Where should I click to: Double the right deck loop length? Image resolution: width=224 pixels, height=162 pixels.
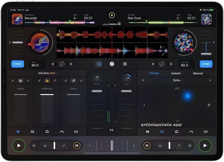[171, 64]
